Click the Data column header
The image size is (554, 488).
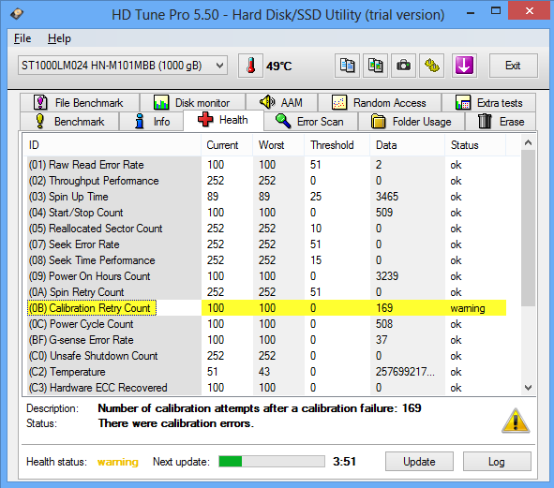407,145
